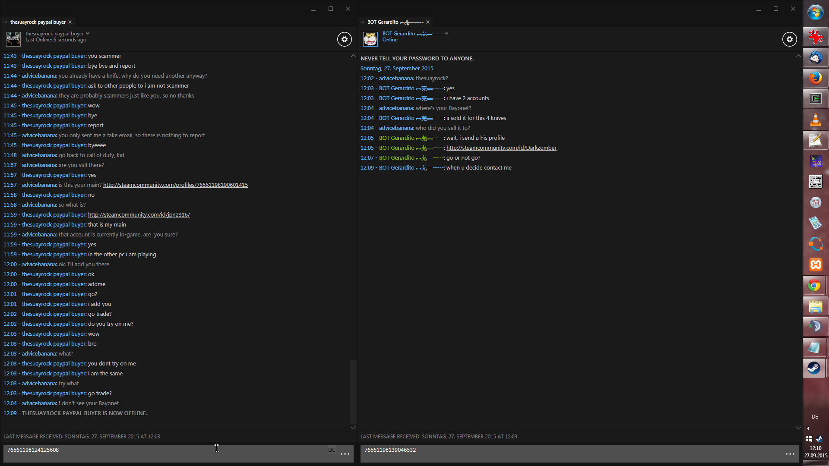Click the Steam taskbar icon
Screen dimensions: 829x466
pos(815,368)
